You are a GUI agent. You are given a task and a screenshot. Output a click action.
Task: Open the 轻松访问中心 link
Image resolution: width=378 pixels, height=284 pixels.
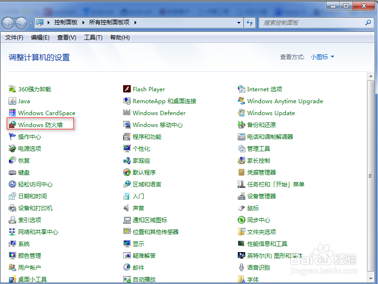pos(35,184)
